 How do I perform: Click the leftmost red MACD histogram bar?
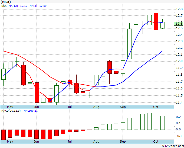point(4,135)
